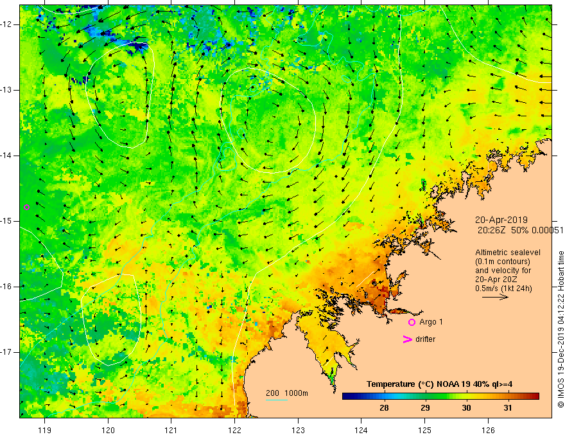Click the 121 longitude axis label
Screen dimensions: 565x437
click(x=171, y=430)
